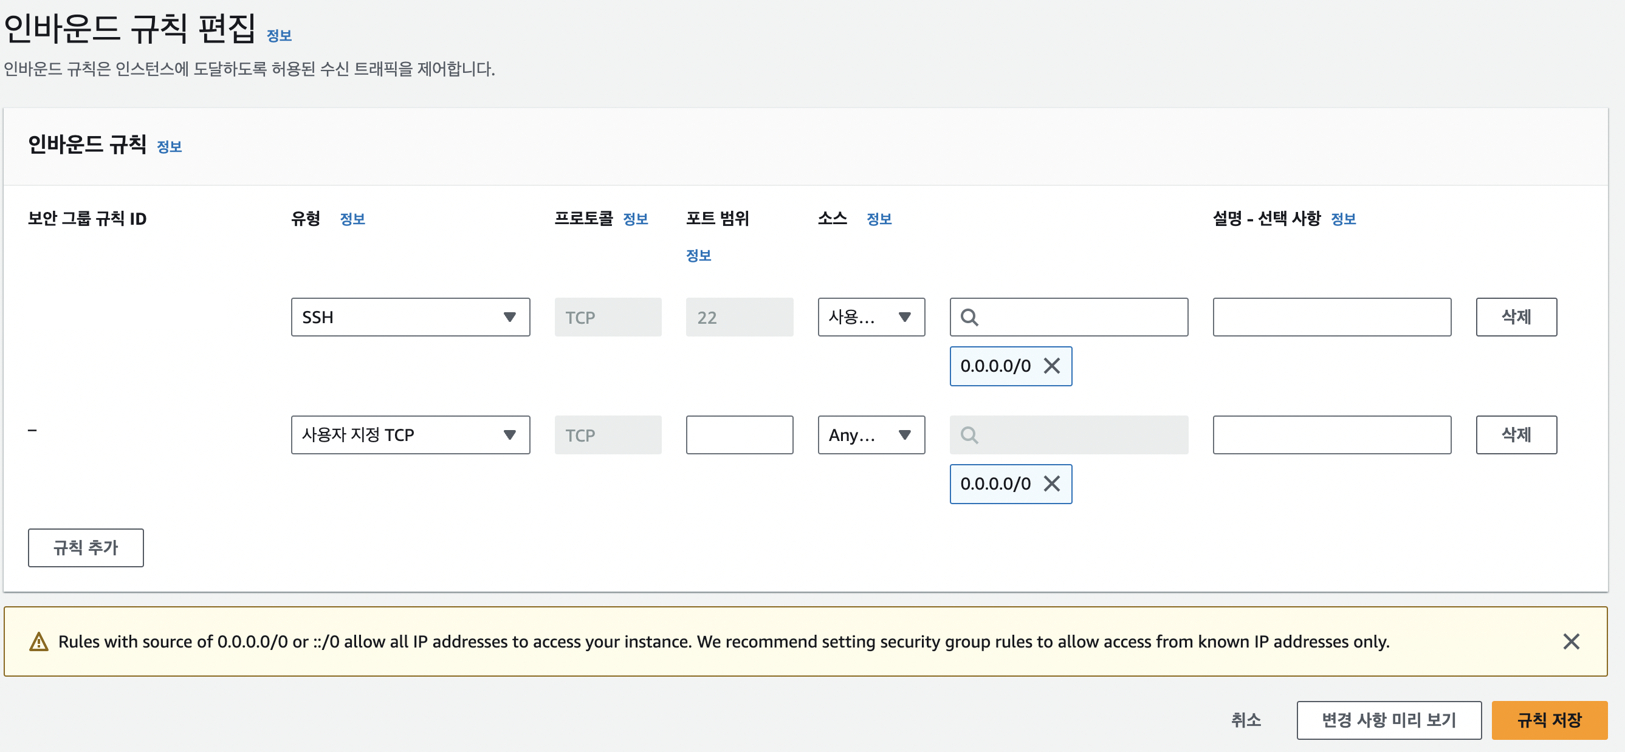Open the SSH type dropdown
1625x752 pixels.
tap(410, 317)
